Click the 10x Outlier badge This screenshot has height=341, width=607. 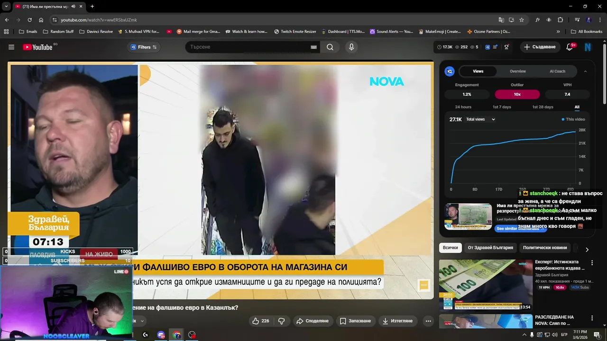pyautogui.click(x=517, y=94)
